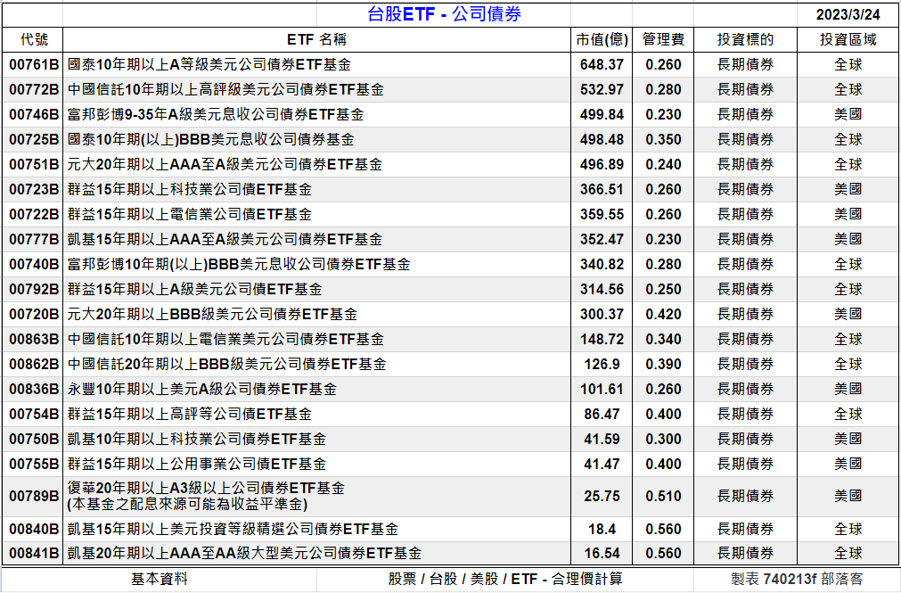This screenshot has width=901, height=593.
Task: Select the 投資區域 column header
Action: pyautogui.click(x=848, y=40)
